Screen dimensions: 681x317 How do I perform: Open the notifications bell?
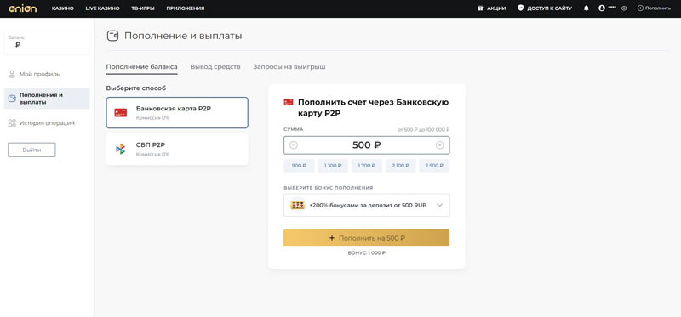click(x=587, y=8)
